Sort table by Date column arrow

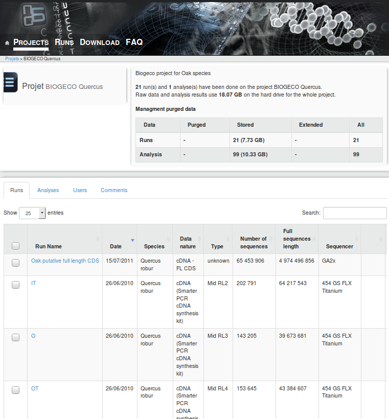[133, 240]
